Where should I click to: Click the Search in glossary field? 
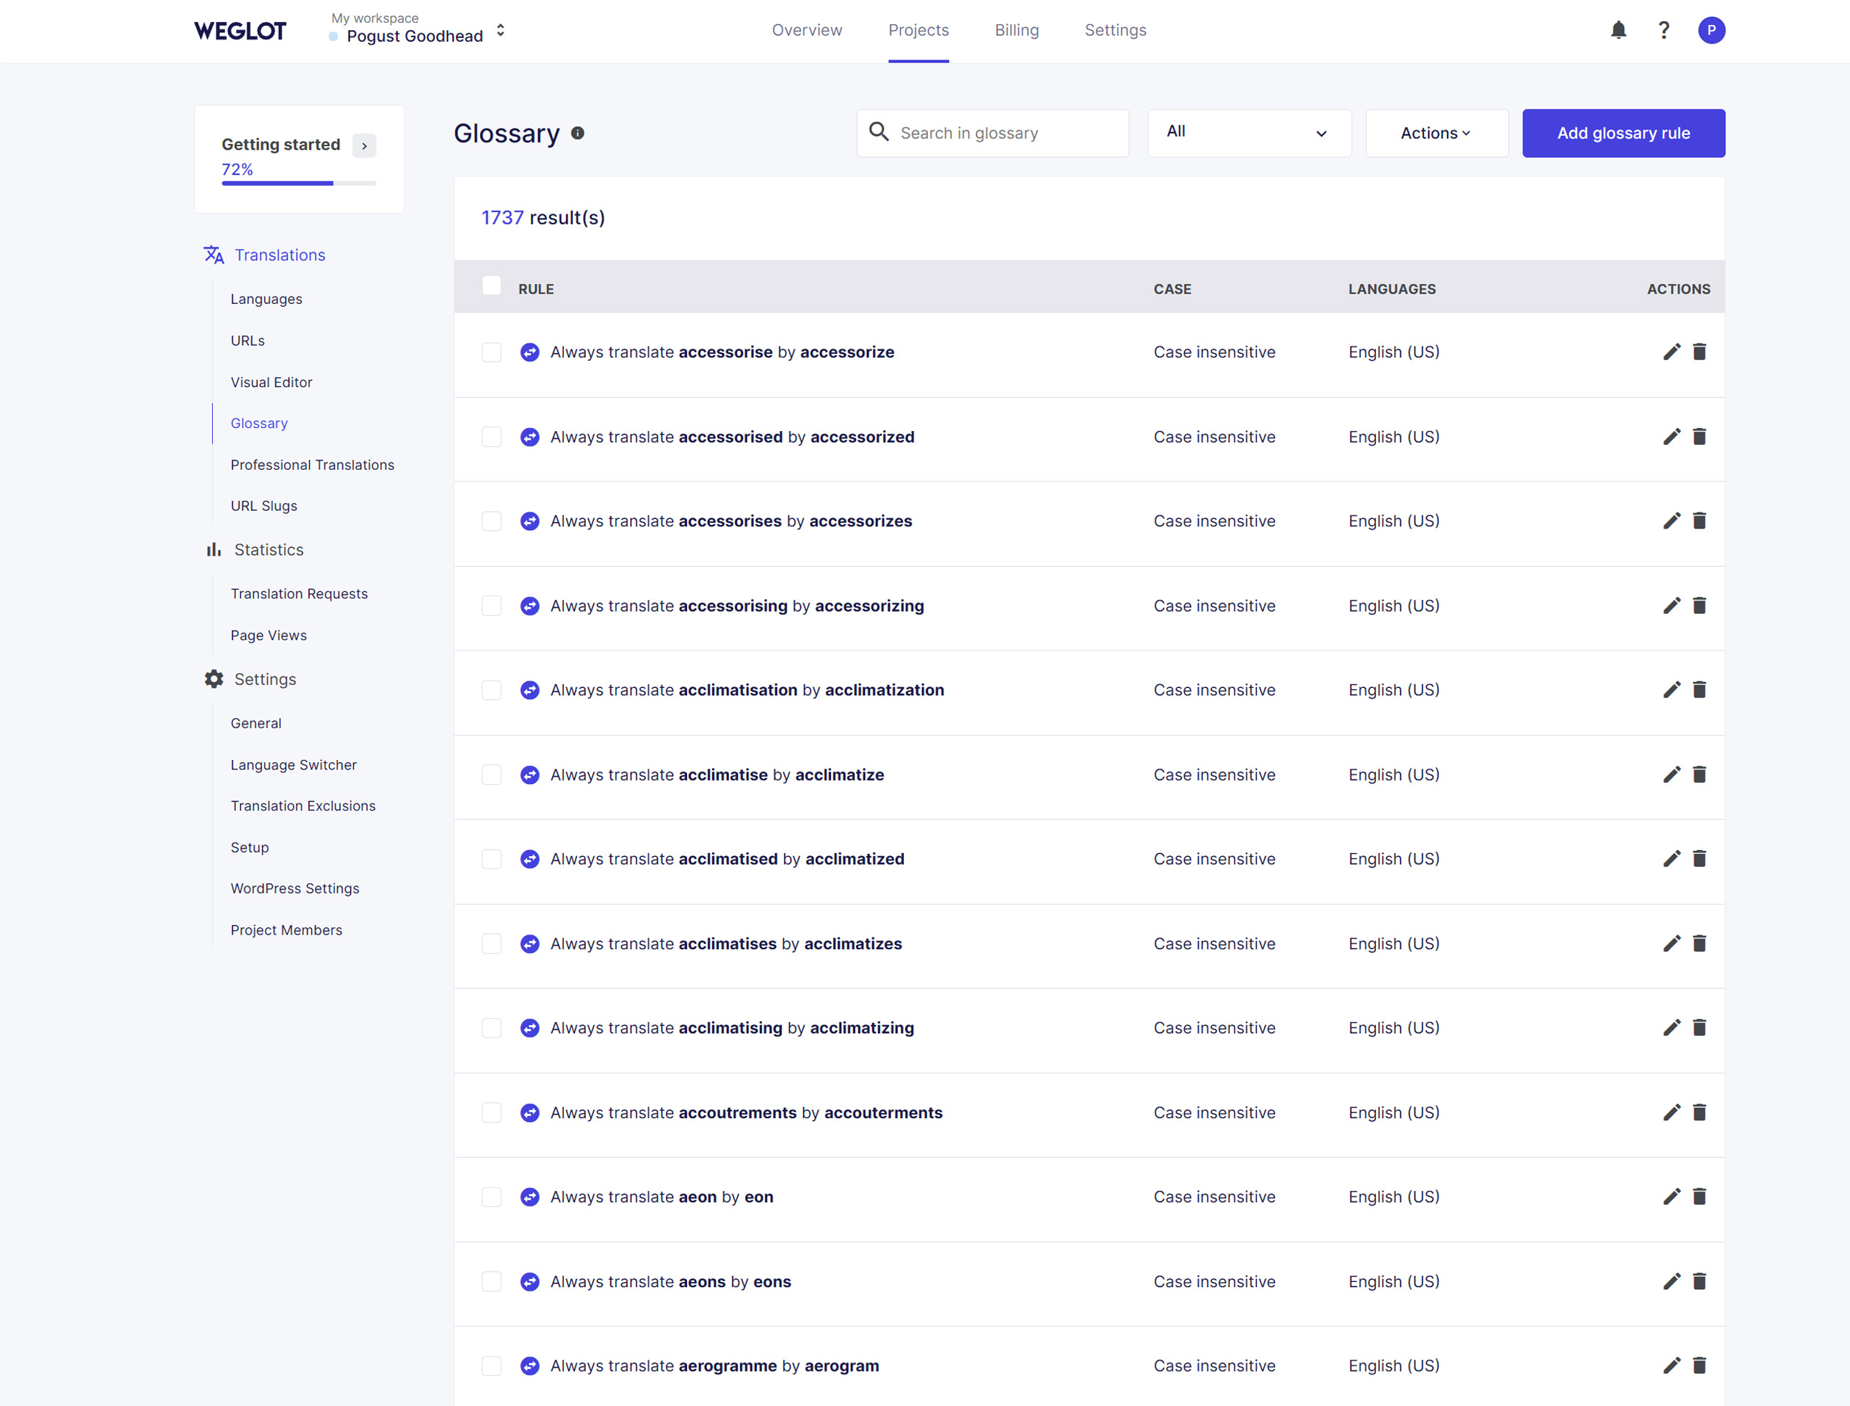[1004, 133]
